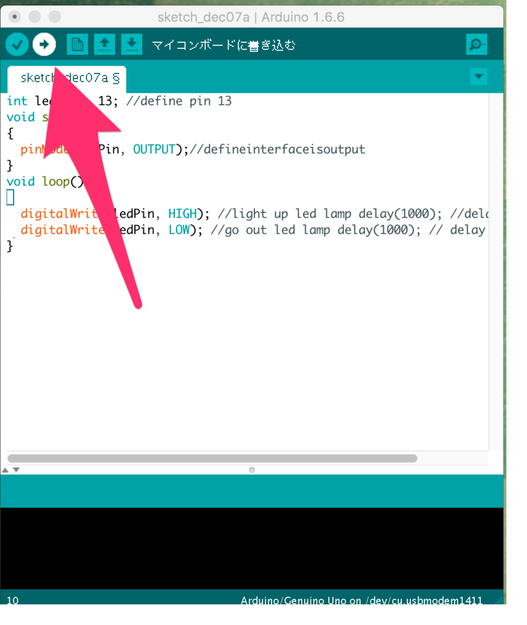Click the divider handle dot above console
Image resolution: width=527 pixels, height=625 pixels.
point(252,470)
